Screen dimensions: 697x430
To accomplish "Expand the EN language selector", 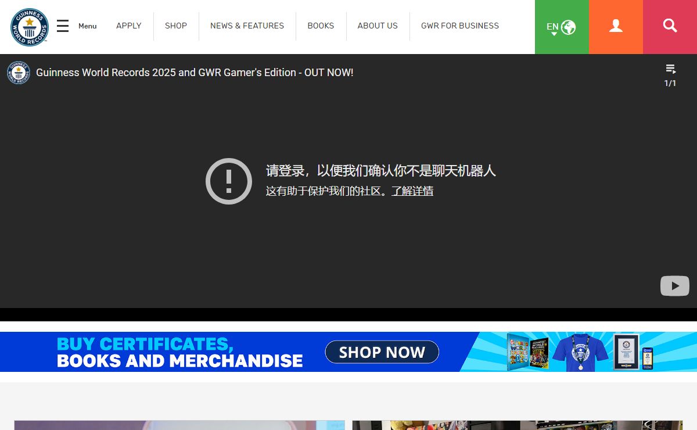I will [561, 27].
